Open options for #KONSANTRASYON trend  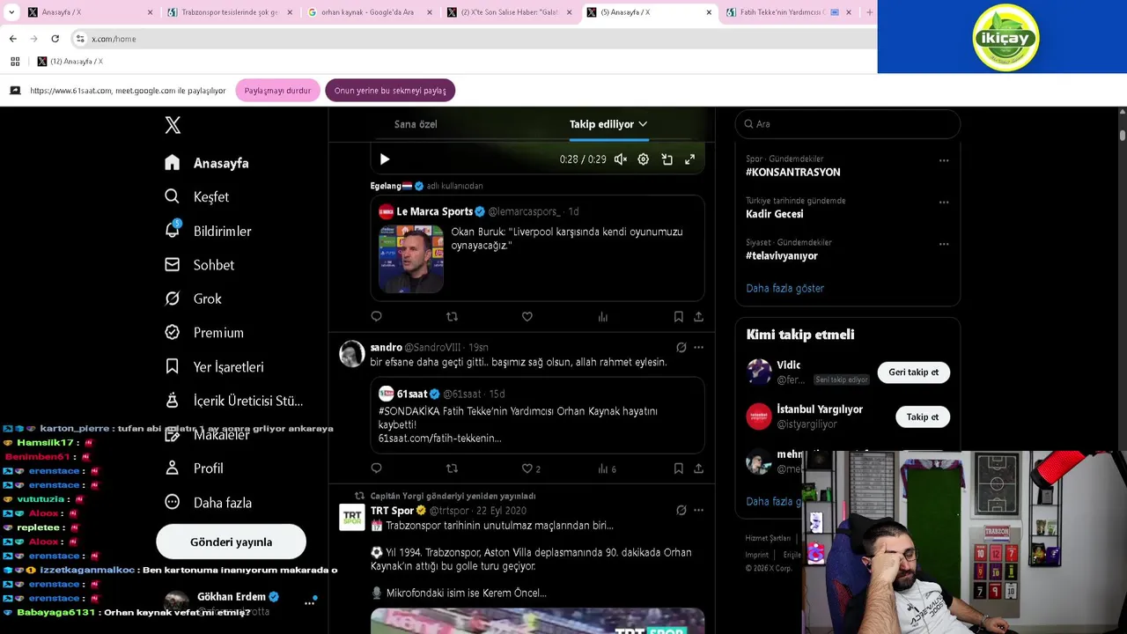(x=944, y=160)
